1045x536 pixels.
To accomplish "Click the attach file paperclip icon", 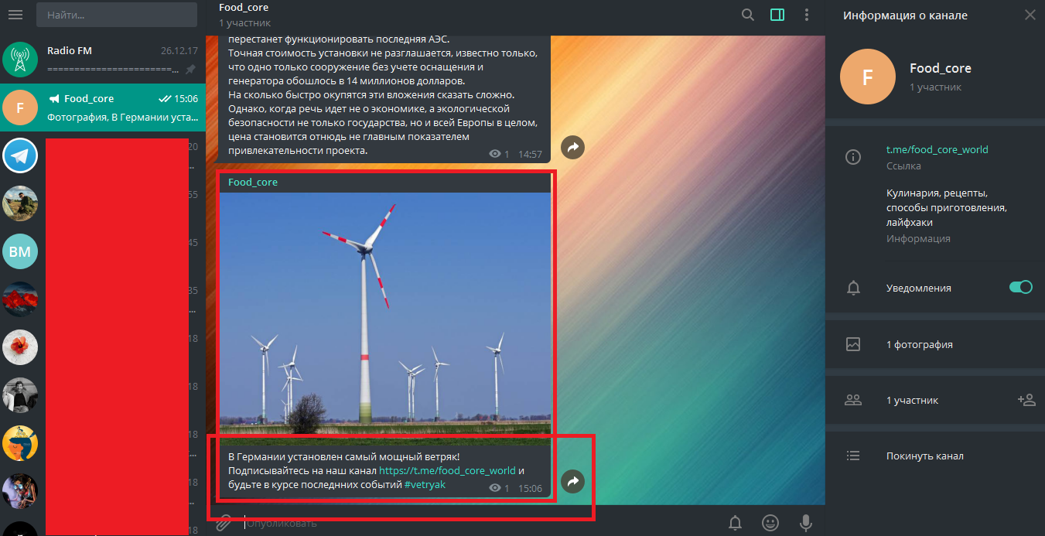I will click(224, 523).
